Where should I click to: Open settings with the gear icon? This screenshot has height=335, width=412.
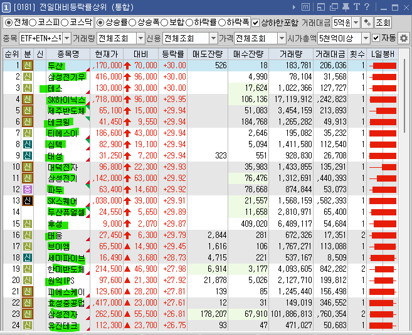point(404,39)
